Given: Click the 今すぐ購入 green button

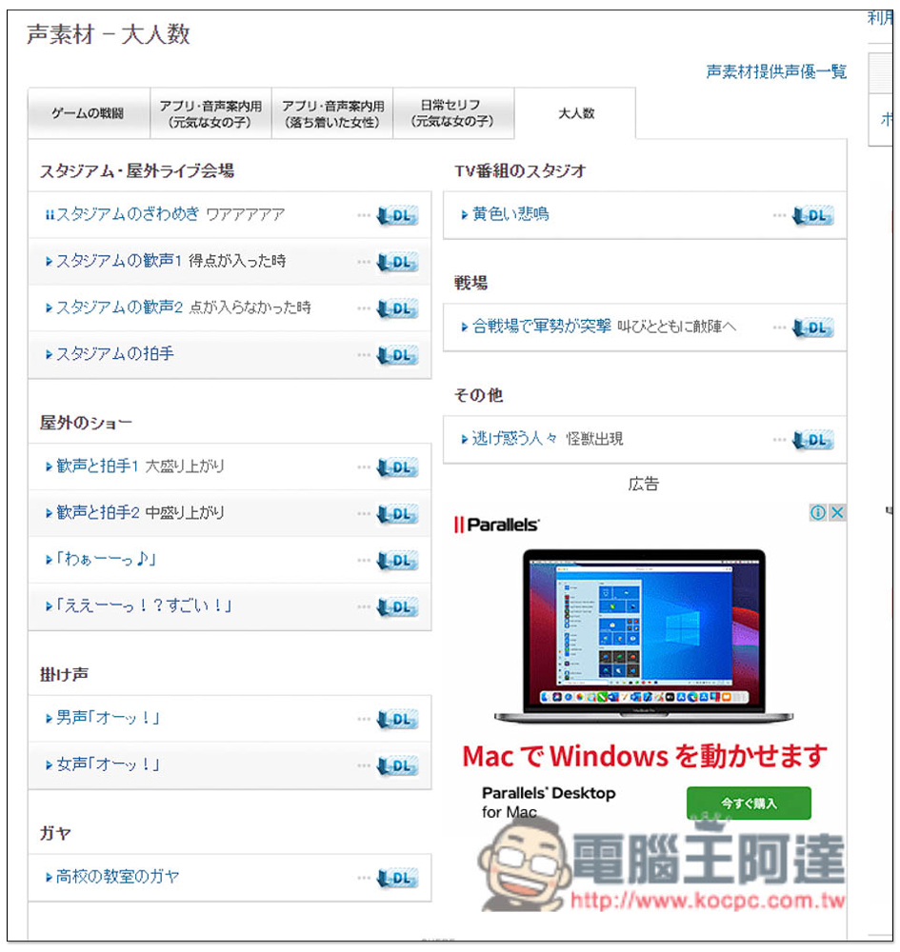Looking at the screenshot, I should [749, 803].
